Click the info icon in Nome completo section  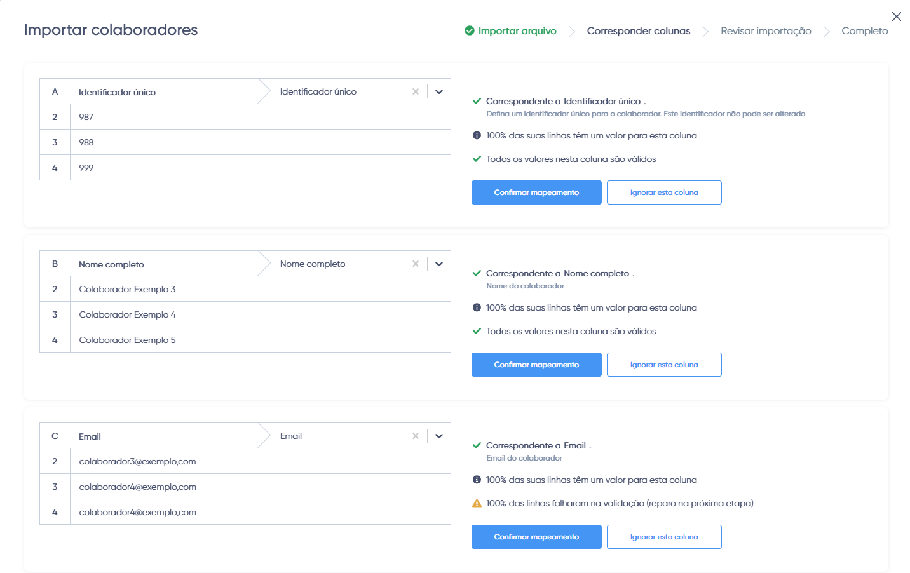click(x=477, y=307)
